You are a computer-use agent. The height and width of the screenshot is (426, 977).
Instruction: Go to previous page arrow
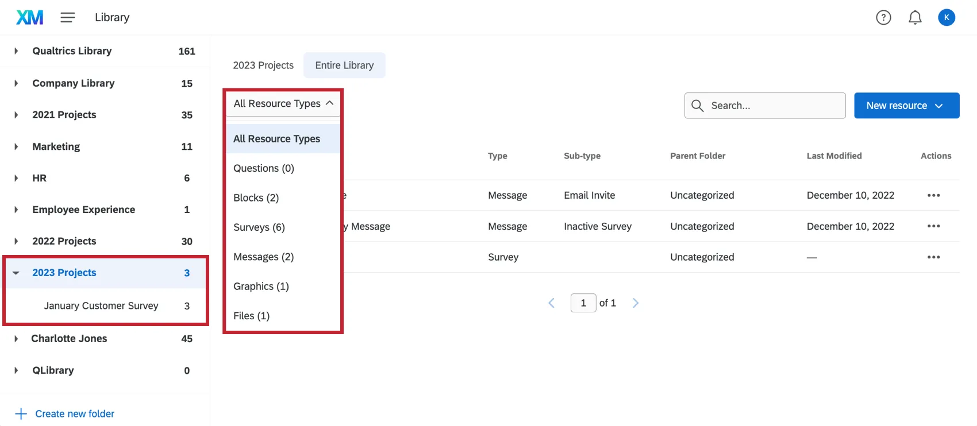[551, 303]
